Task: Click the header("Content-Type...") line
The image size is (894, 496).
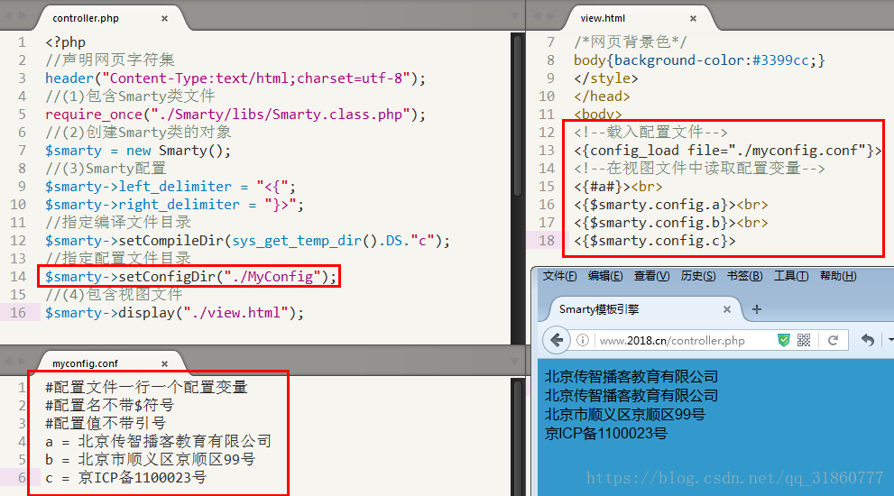Action: 235,78
